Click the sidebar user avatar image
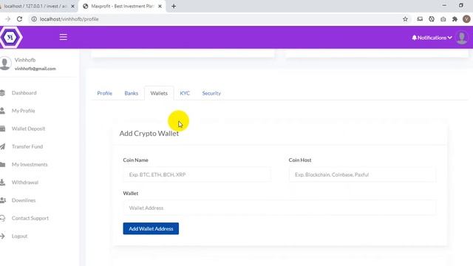This screenshot has height=266, width=473. point(5,64)
